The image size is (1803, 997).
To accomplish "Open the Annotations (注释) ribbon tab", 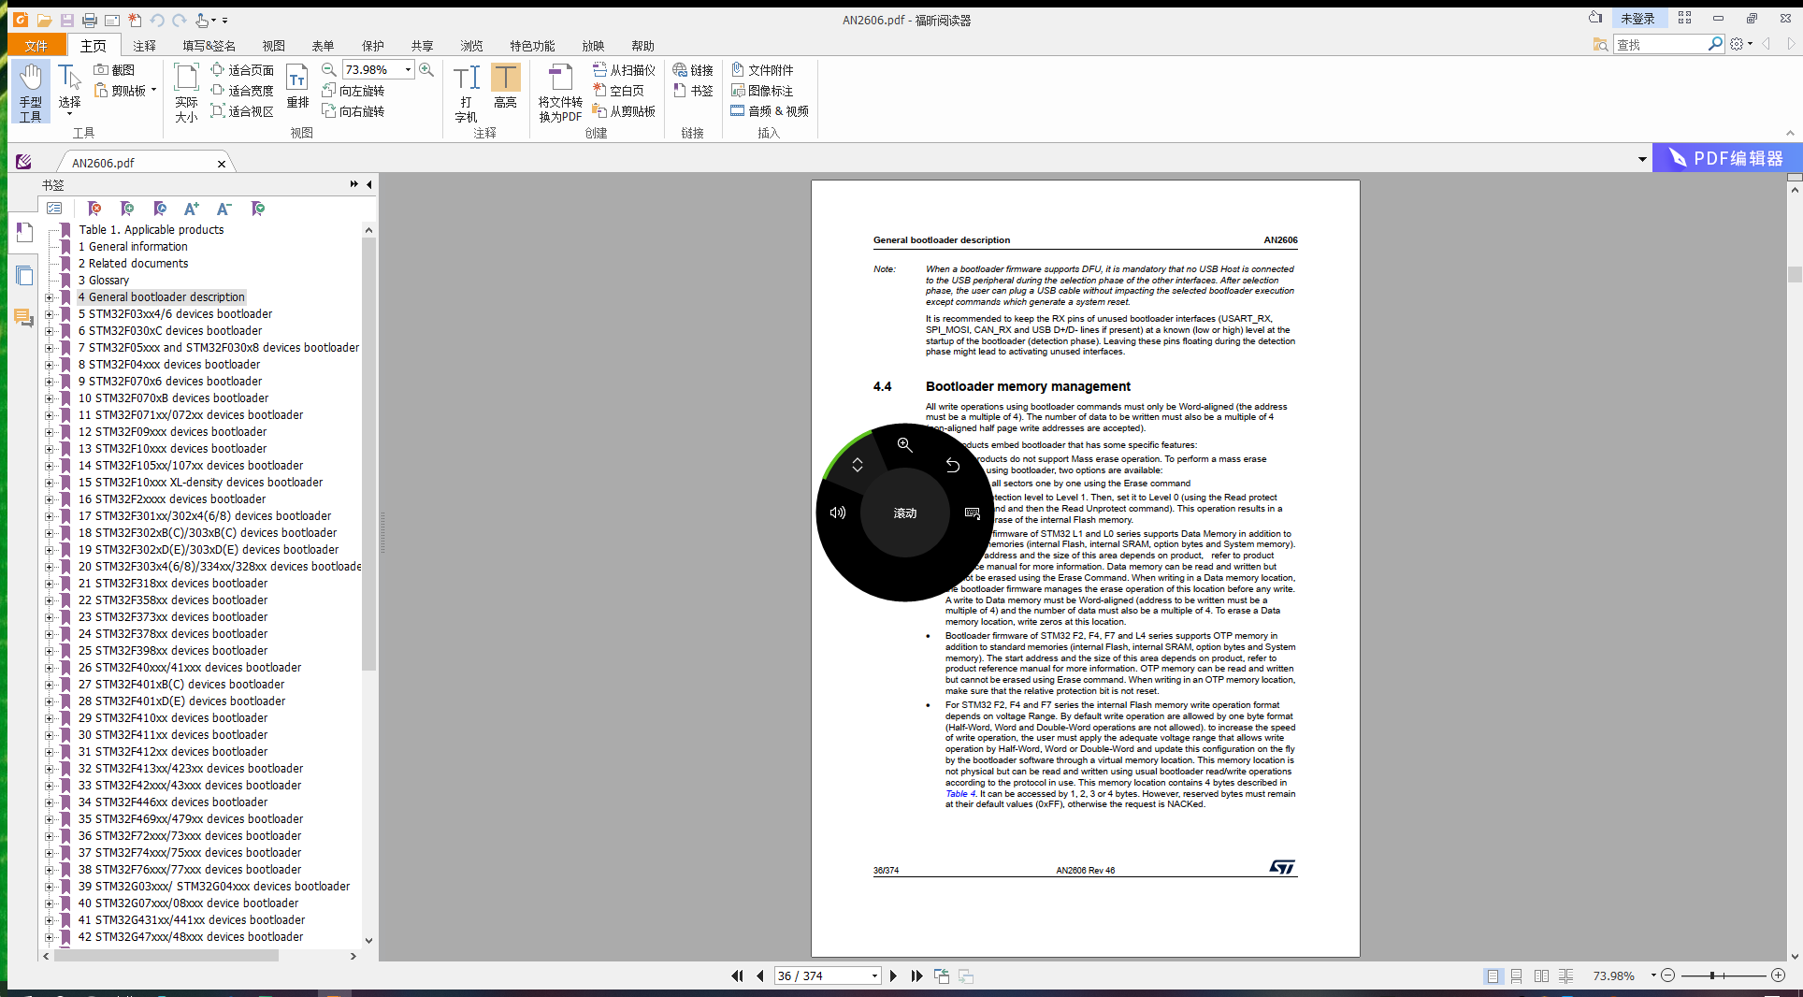I will pyautogui.click(x=144, y=46).
